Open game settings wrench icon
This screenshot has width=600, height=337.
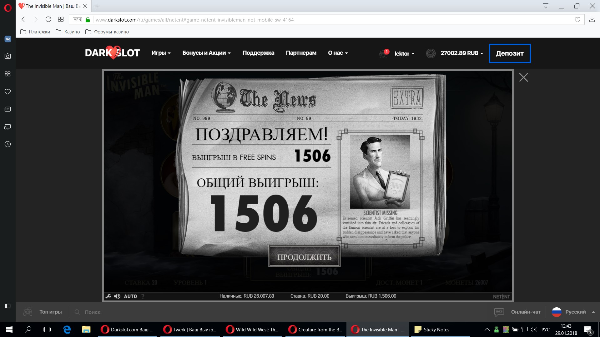(108, 296)
